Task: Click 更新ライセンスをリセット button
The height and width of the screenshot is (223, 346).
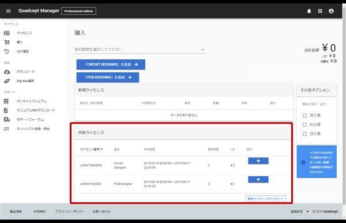Action: coord(266,199)
